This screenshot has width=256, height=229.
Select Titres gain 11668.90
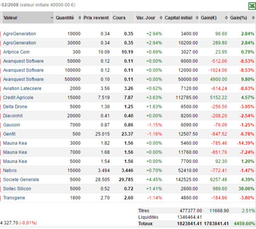219,211
